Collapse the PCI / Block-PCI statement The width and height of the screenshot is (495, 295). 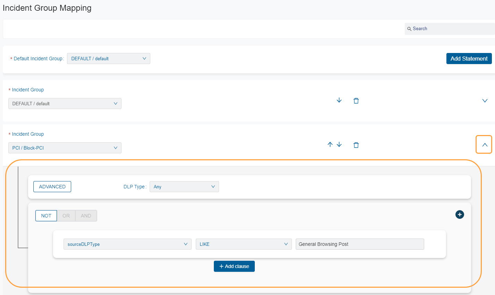[485, 145]
